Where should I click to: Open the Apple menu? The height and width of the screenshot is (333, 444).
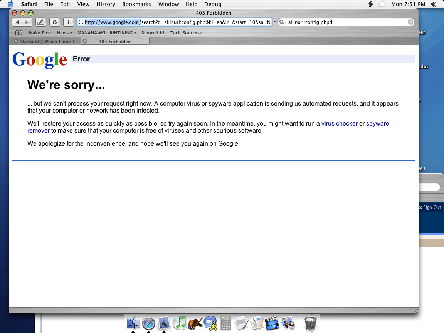pyautogui.click(x=10, y=4)
